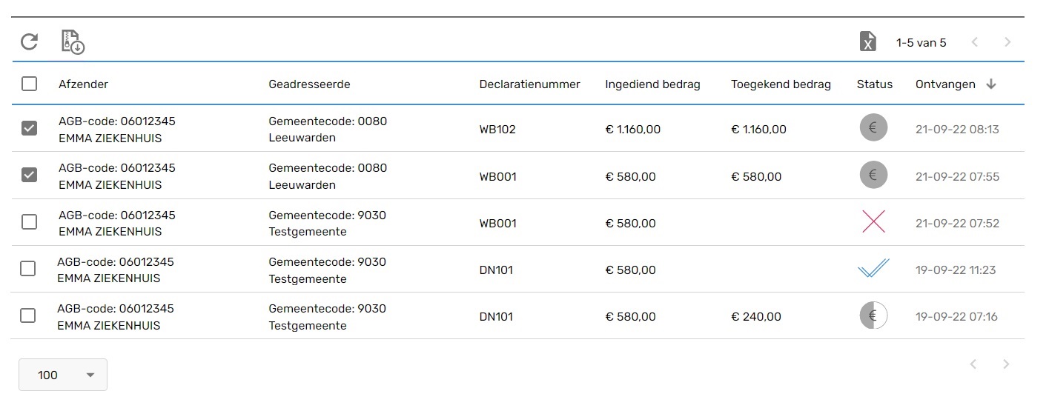The image size is (1049, 411).
Task: Toggle the select-all checkbox in header
Action: tap(29, 84)
